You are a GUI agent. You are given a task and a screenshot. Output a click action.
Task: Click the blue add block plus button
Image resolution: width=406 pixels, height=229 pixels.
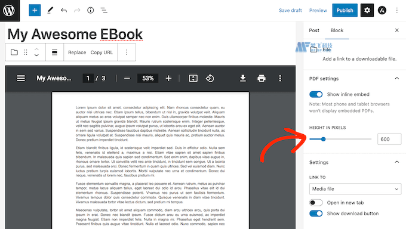[35, 10]
